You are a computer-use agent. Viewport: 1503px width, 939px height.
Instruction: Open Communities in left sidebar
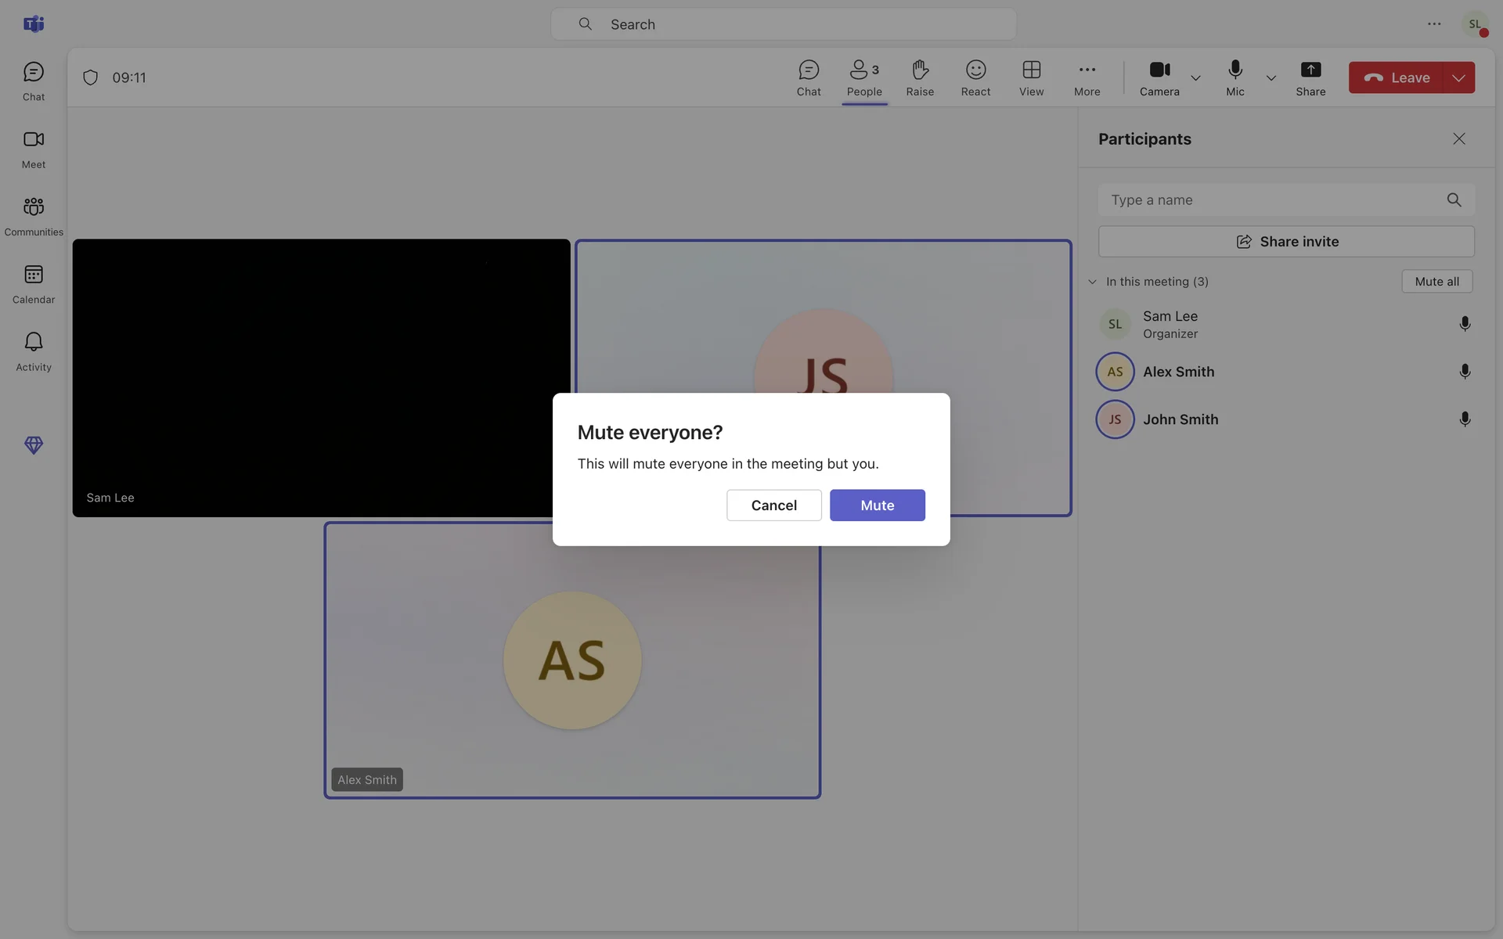pyautogui.click(x=34, y=216)
